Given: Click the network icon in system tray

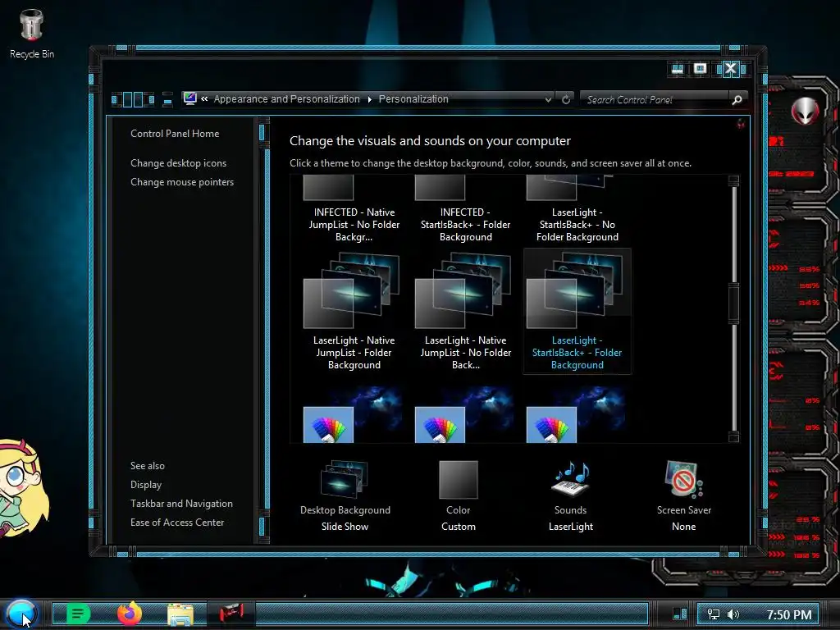Looking at the screenshot, I should tap(714, 614).
